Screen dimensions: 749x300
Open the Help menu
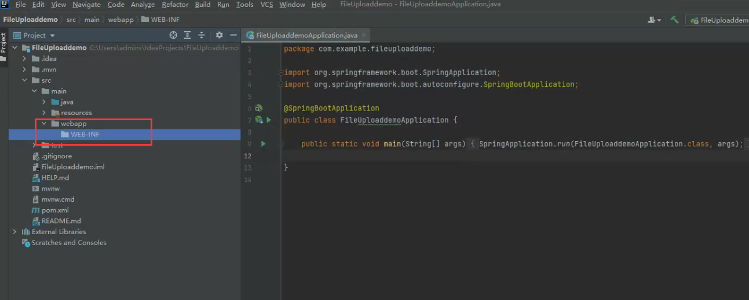(319, 5)
